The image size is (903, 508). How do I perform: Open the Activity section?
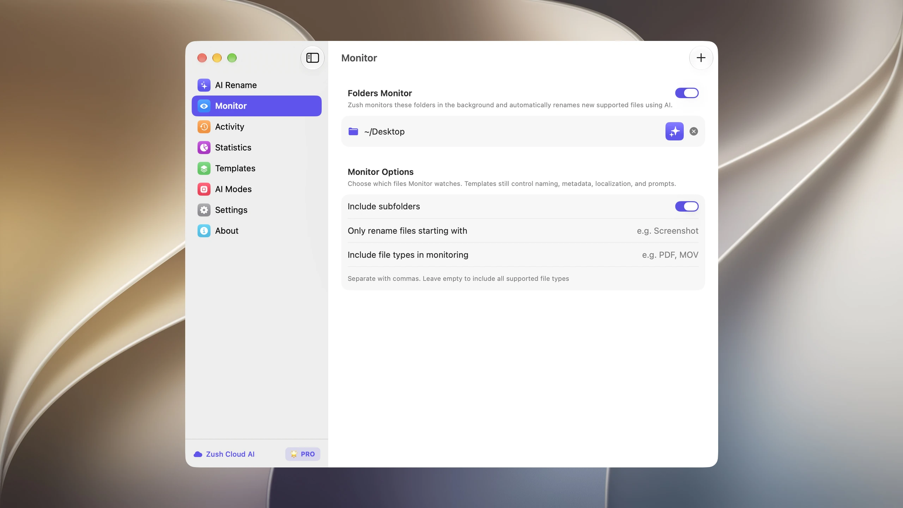pos(256,127)
